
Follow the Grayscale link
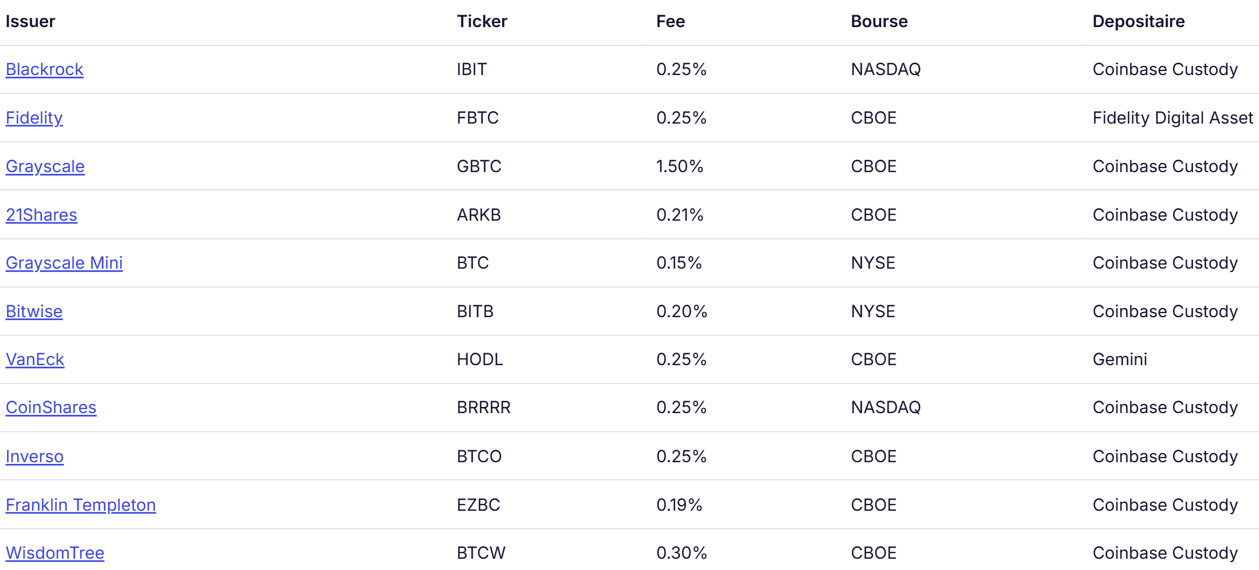45,166
